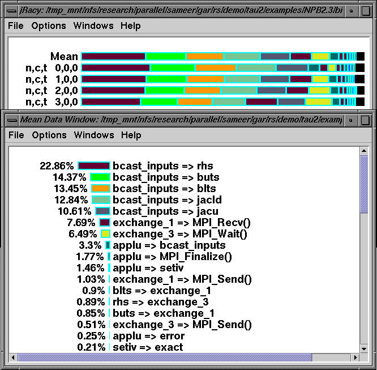This screenshot has width=377, height=370.
Task: Open Help menu in jRacy window
Action: (131, 25)
